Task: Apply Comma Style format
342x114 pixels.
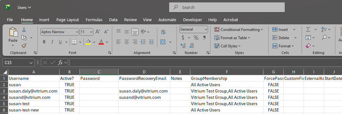Action: (204, 38)
